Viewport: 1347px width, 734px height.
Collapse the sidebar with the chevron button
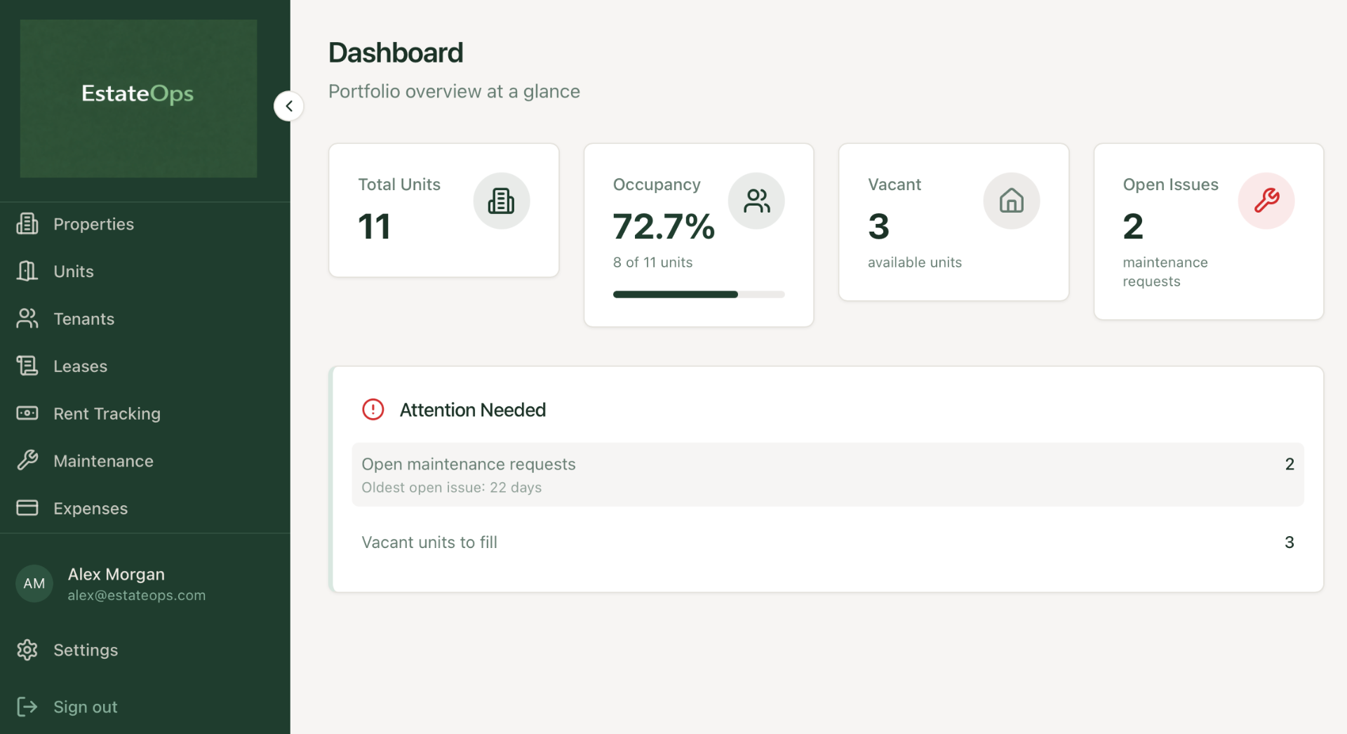tap(288, 106)
